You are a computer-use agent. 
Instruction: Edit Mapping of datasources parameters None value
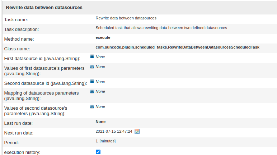point(100,91)
